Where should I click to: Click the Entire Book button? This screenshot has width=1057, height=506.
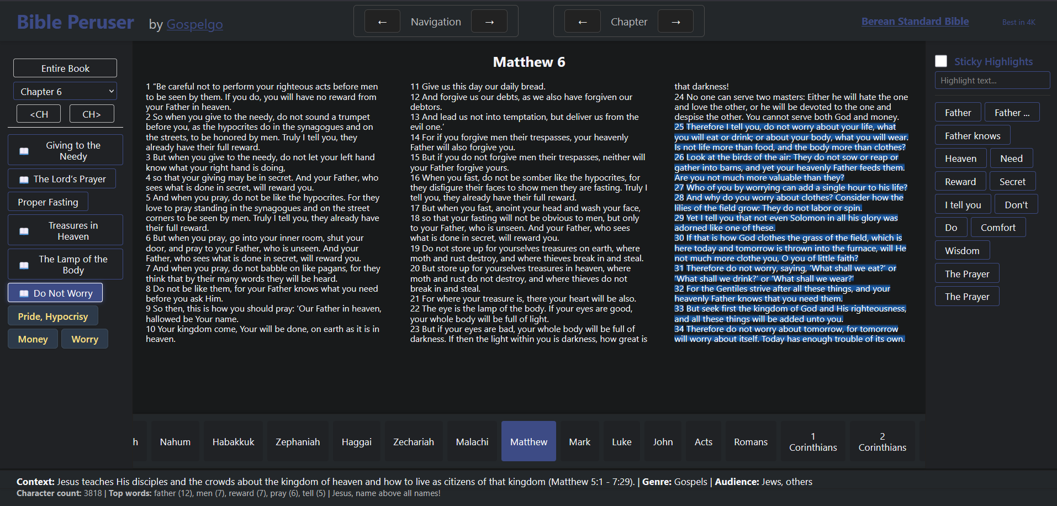pos(65,67)
